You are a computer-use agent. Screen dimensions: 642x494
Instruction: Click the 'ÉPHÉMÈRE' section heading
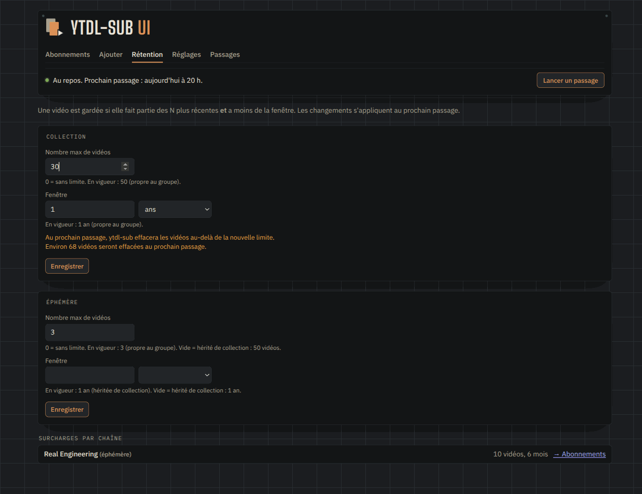(62, 302)
